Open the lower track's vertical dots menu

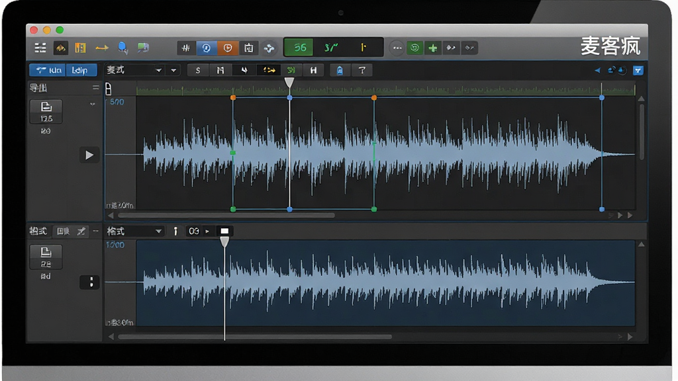click(x=89, y=282)
